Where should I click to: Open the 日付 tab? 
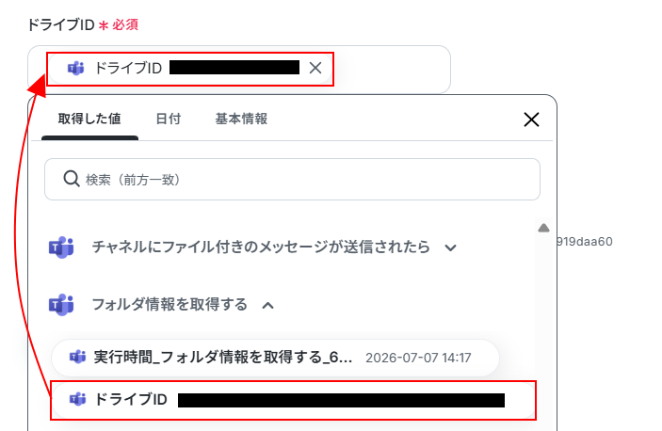168,119
